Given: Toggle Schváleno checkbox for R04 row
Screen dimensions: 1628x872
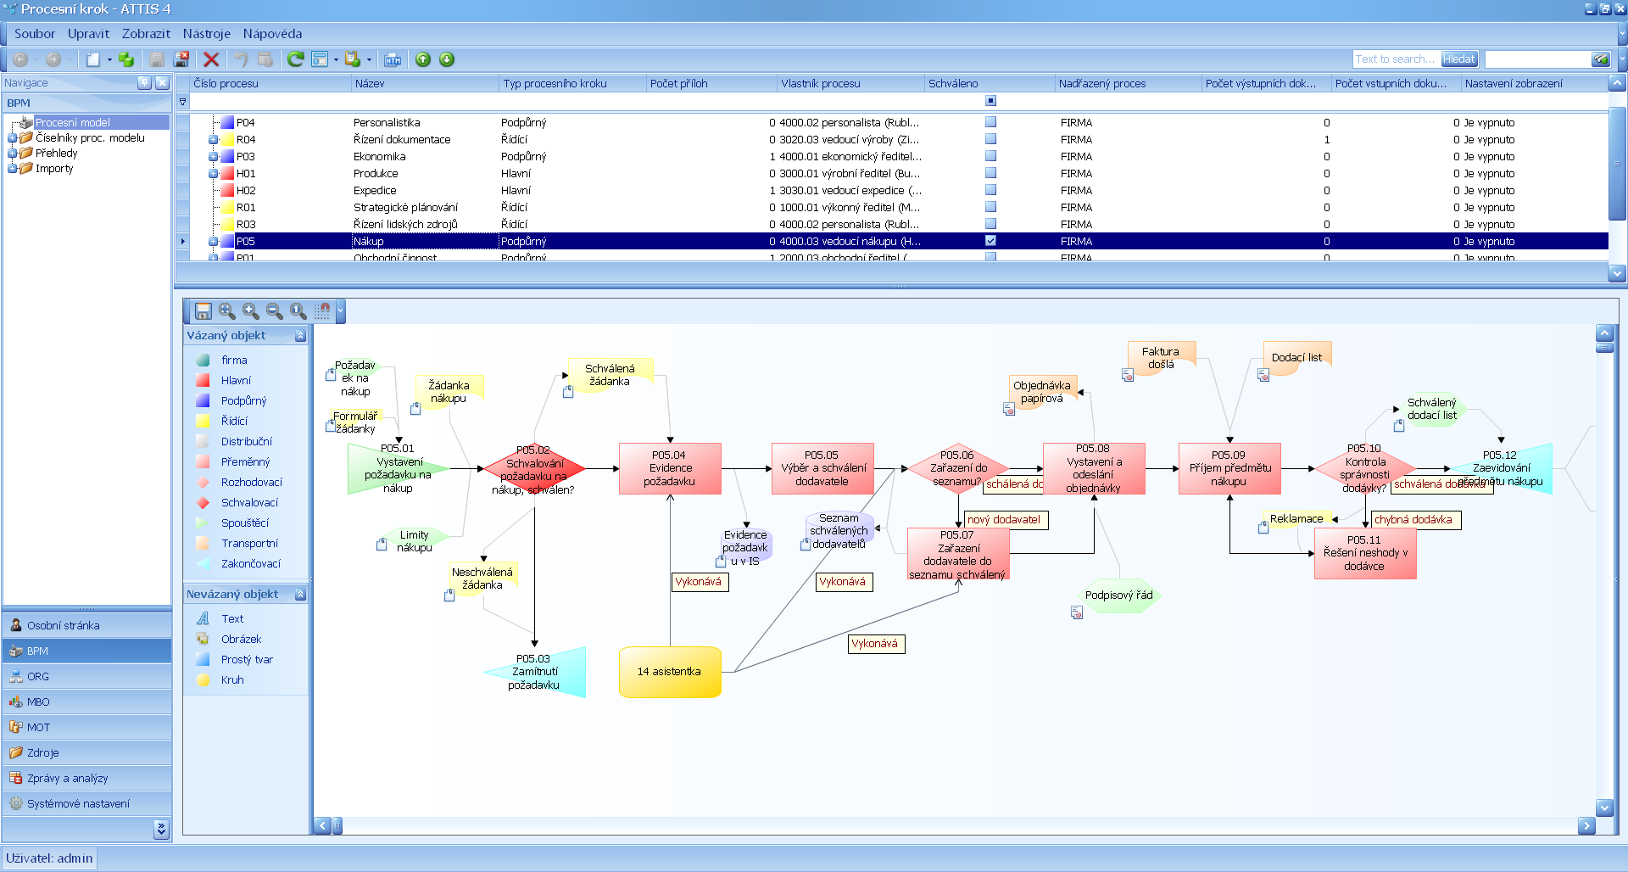Looking at the screenshot, I should pos(990,139).
